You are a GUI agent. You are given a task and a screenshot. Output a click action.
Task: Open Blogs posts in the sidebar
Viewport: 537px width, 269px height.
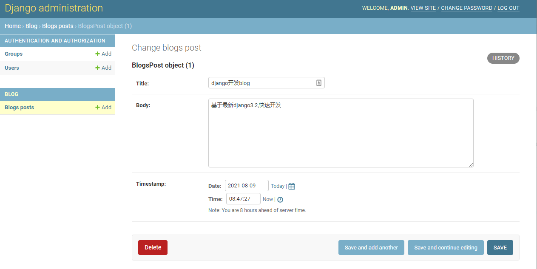pos(19,108)
